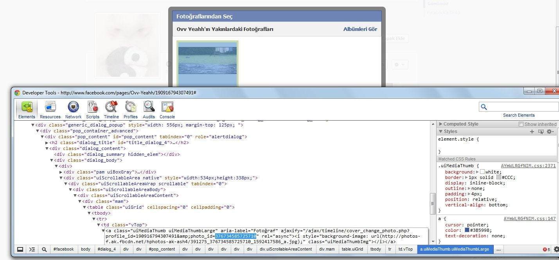559x260 pixels.
Task: Toggle element state icon in Styles header
Action: click(x=541, y=132)
